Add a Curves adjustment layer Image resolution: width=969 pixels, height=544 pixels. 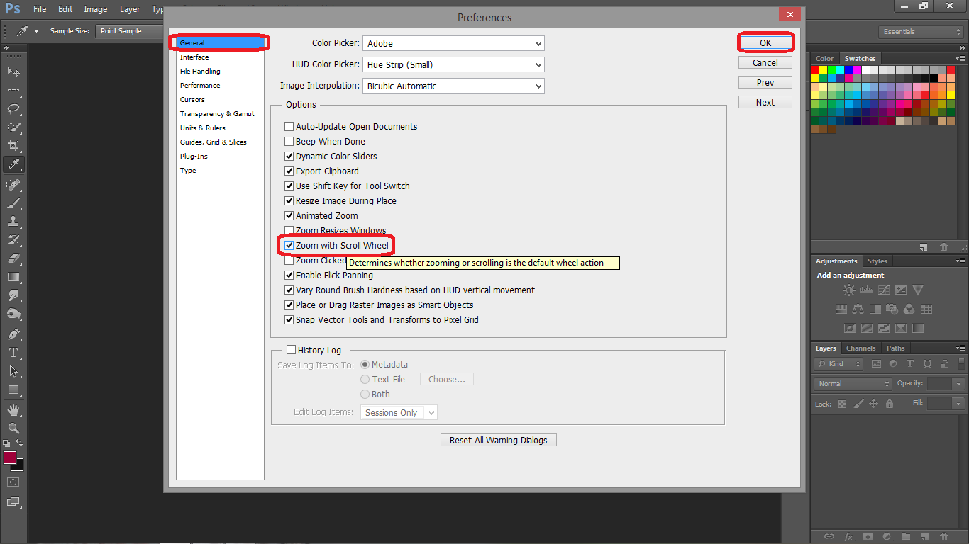883,290
